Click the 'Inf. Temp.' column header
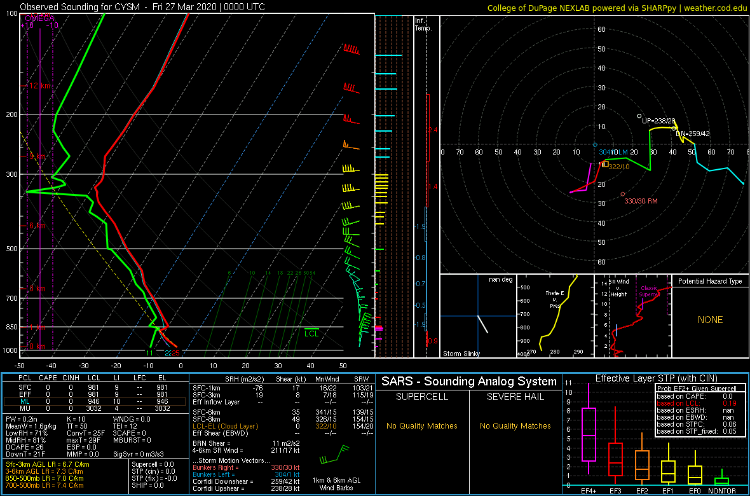Viewport: 750px width, 496px height. (423, 24)
